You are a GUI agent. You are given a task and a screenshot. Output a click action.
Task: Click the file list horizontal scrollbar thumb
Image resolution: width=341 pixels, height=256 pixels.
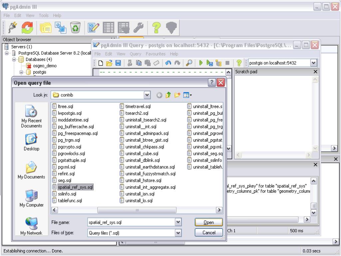[137, 210]
